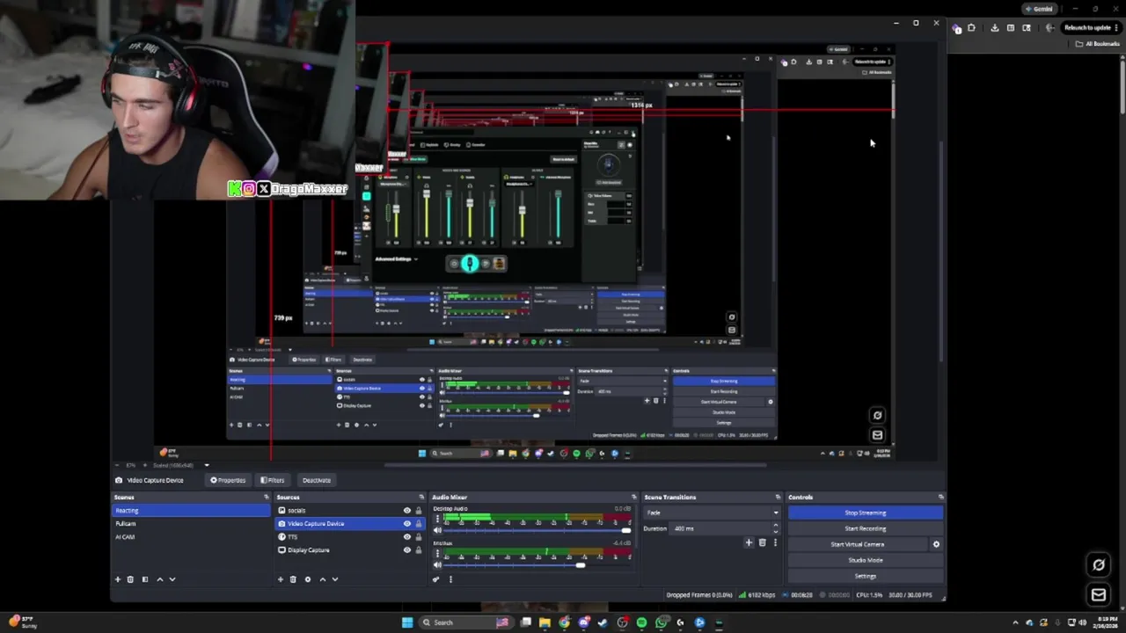Image resolution: width=1126 pixels, height=633 pixels.
Task: Show hidden system tray icons chevron
Action: pos(1015,622)
